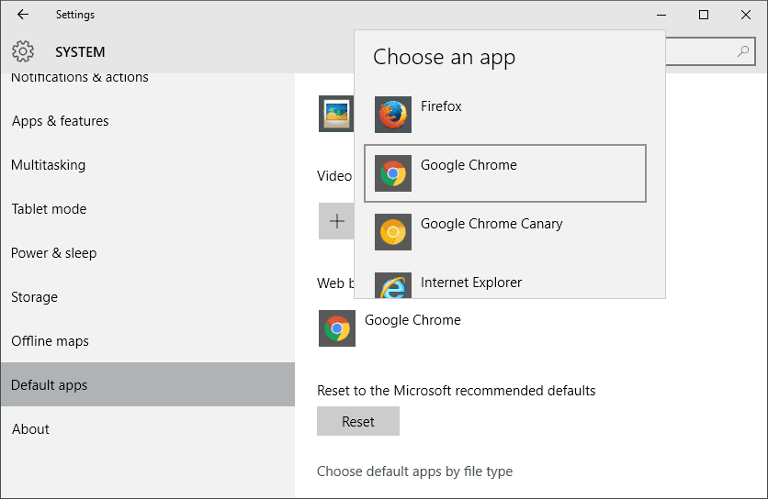Click the search magnifier icon

click(x=743, y=50)
